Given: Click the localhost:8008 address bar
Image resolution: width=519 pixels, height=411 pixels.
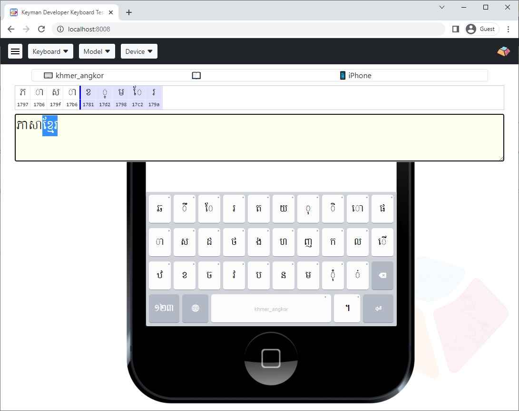Looking at the screenshot, I should [248, 29].
